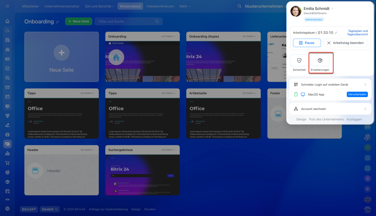Click the green Neue Seite button
376x216 pixels.
79,21
